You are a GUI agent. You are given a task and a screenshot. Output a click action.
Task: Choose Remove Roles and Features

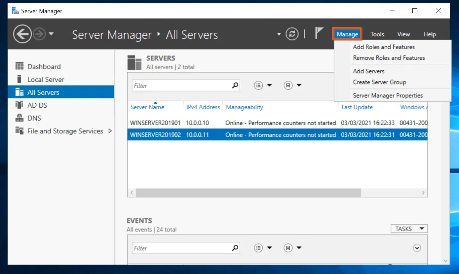(x=389, y=58)
